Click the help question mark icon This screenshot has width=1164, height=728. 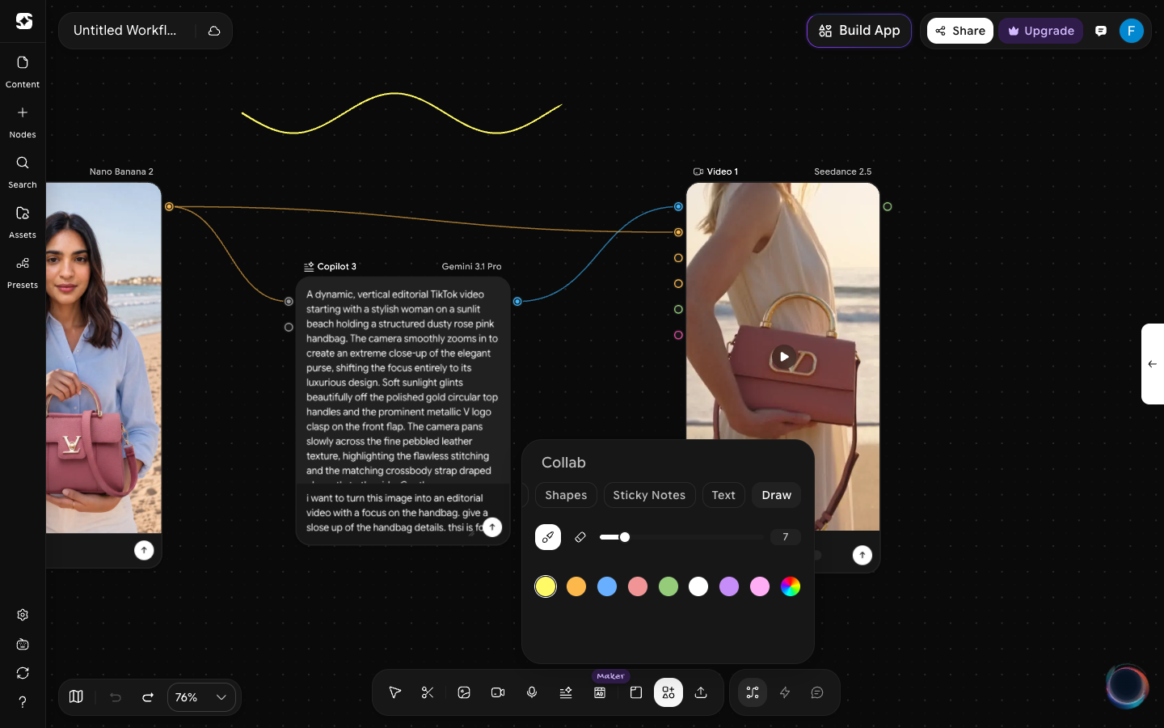(x=23, y=702)
